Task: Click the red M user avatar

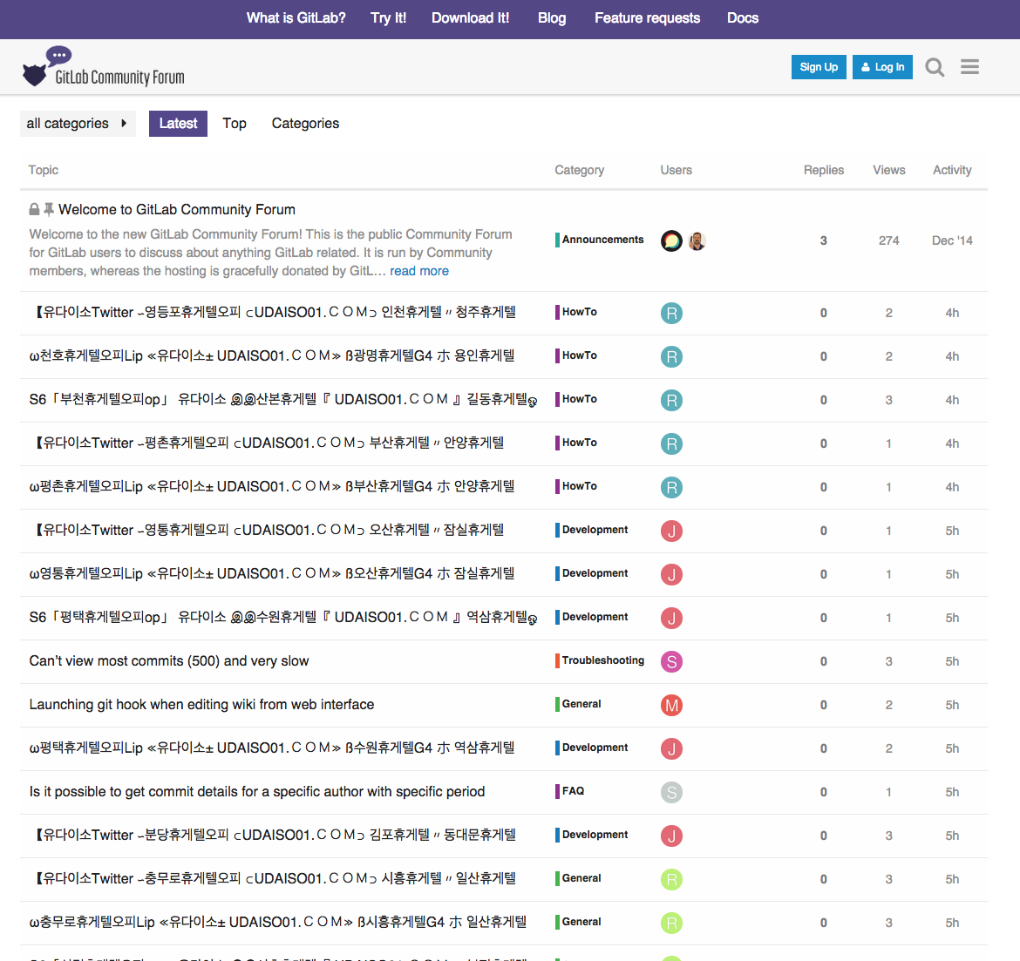Action: 671,705
